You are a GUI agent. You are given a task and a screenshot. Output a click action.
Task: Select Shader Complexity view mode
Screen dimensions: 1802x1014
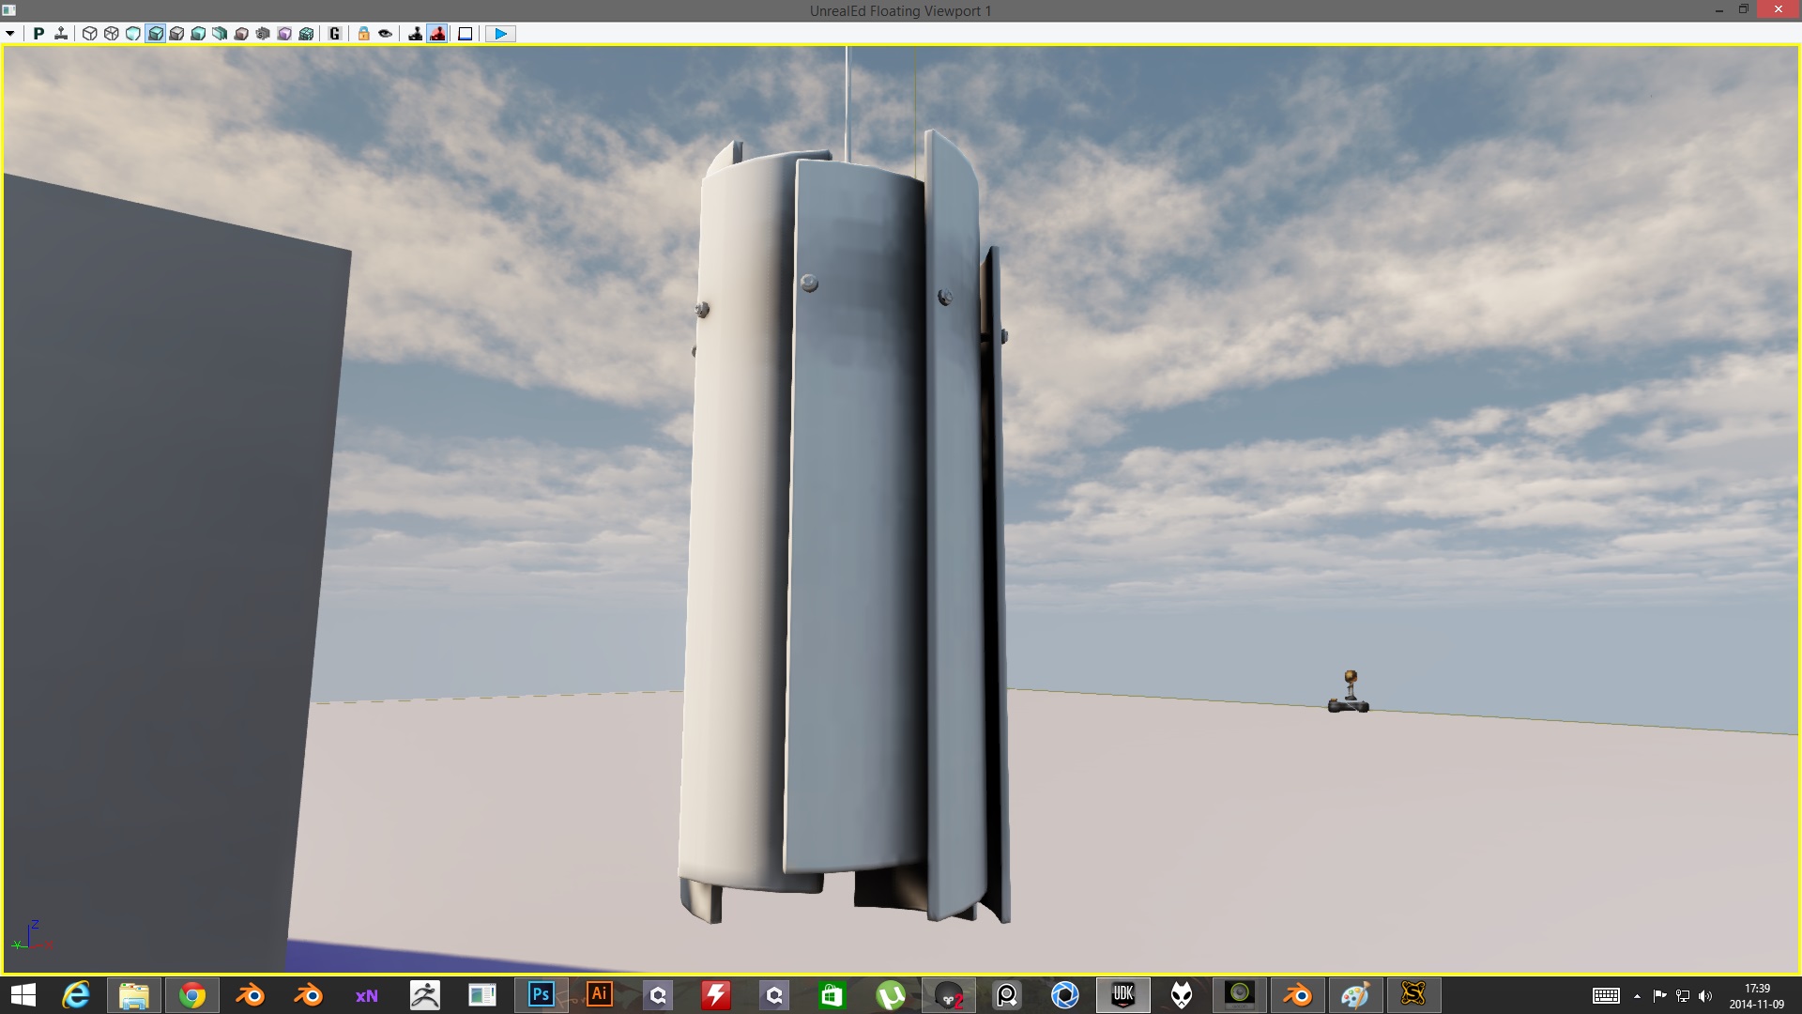265,33
